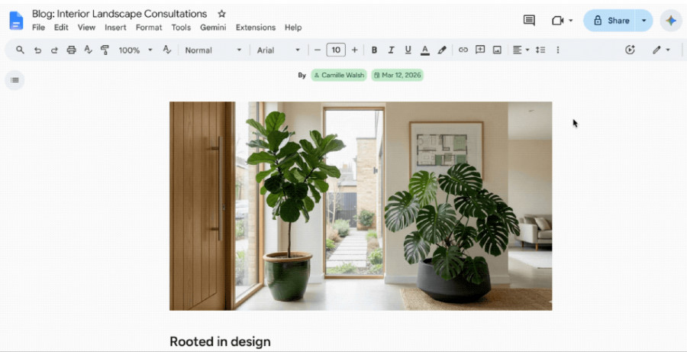Image resolution: width=687 pixels, height=352 pixels.
Task: Open the 100% zoom dropdown
Action: 135,50
